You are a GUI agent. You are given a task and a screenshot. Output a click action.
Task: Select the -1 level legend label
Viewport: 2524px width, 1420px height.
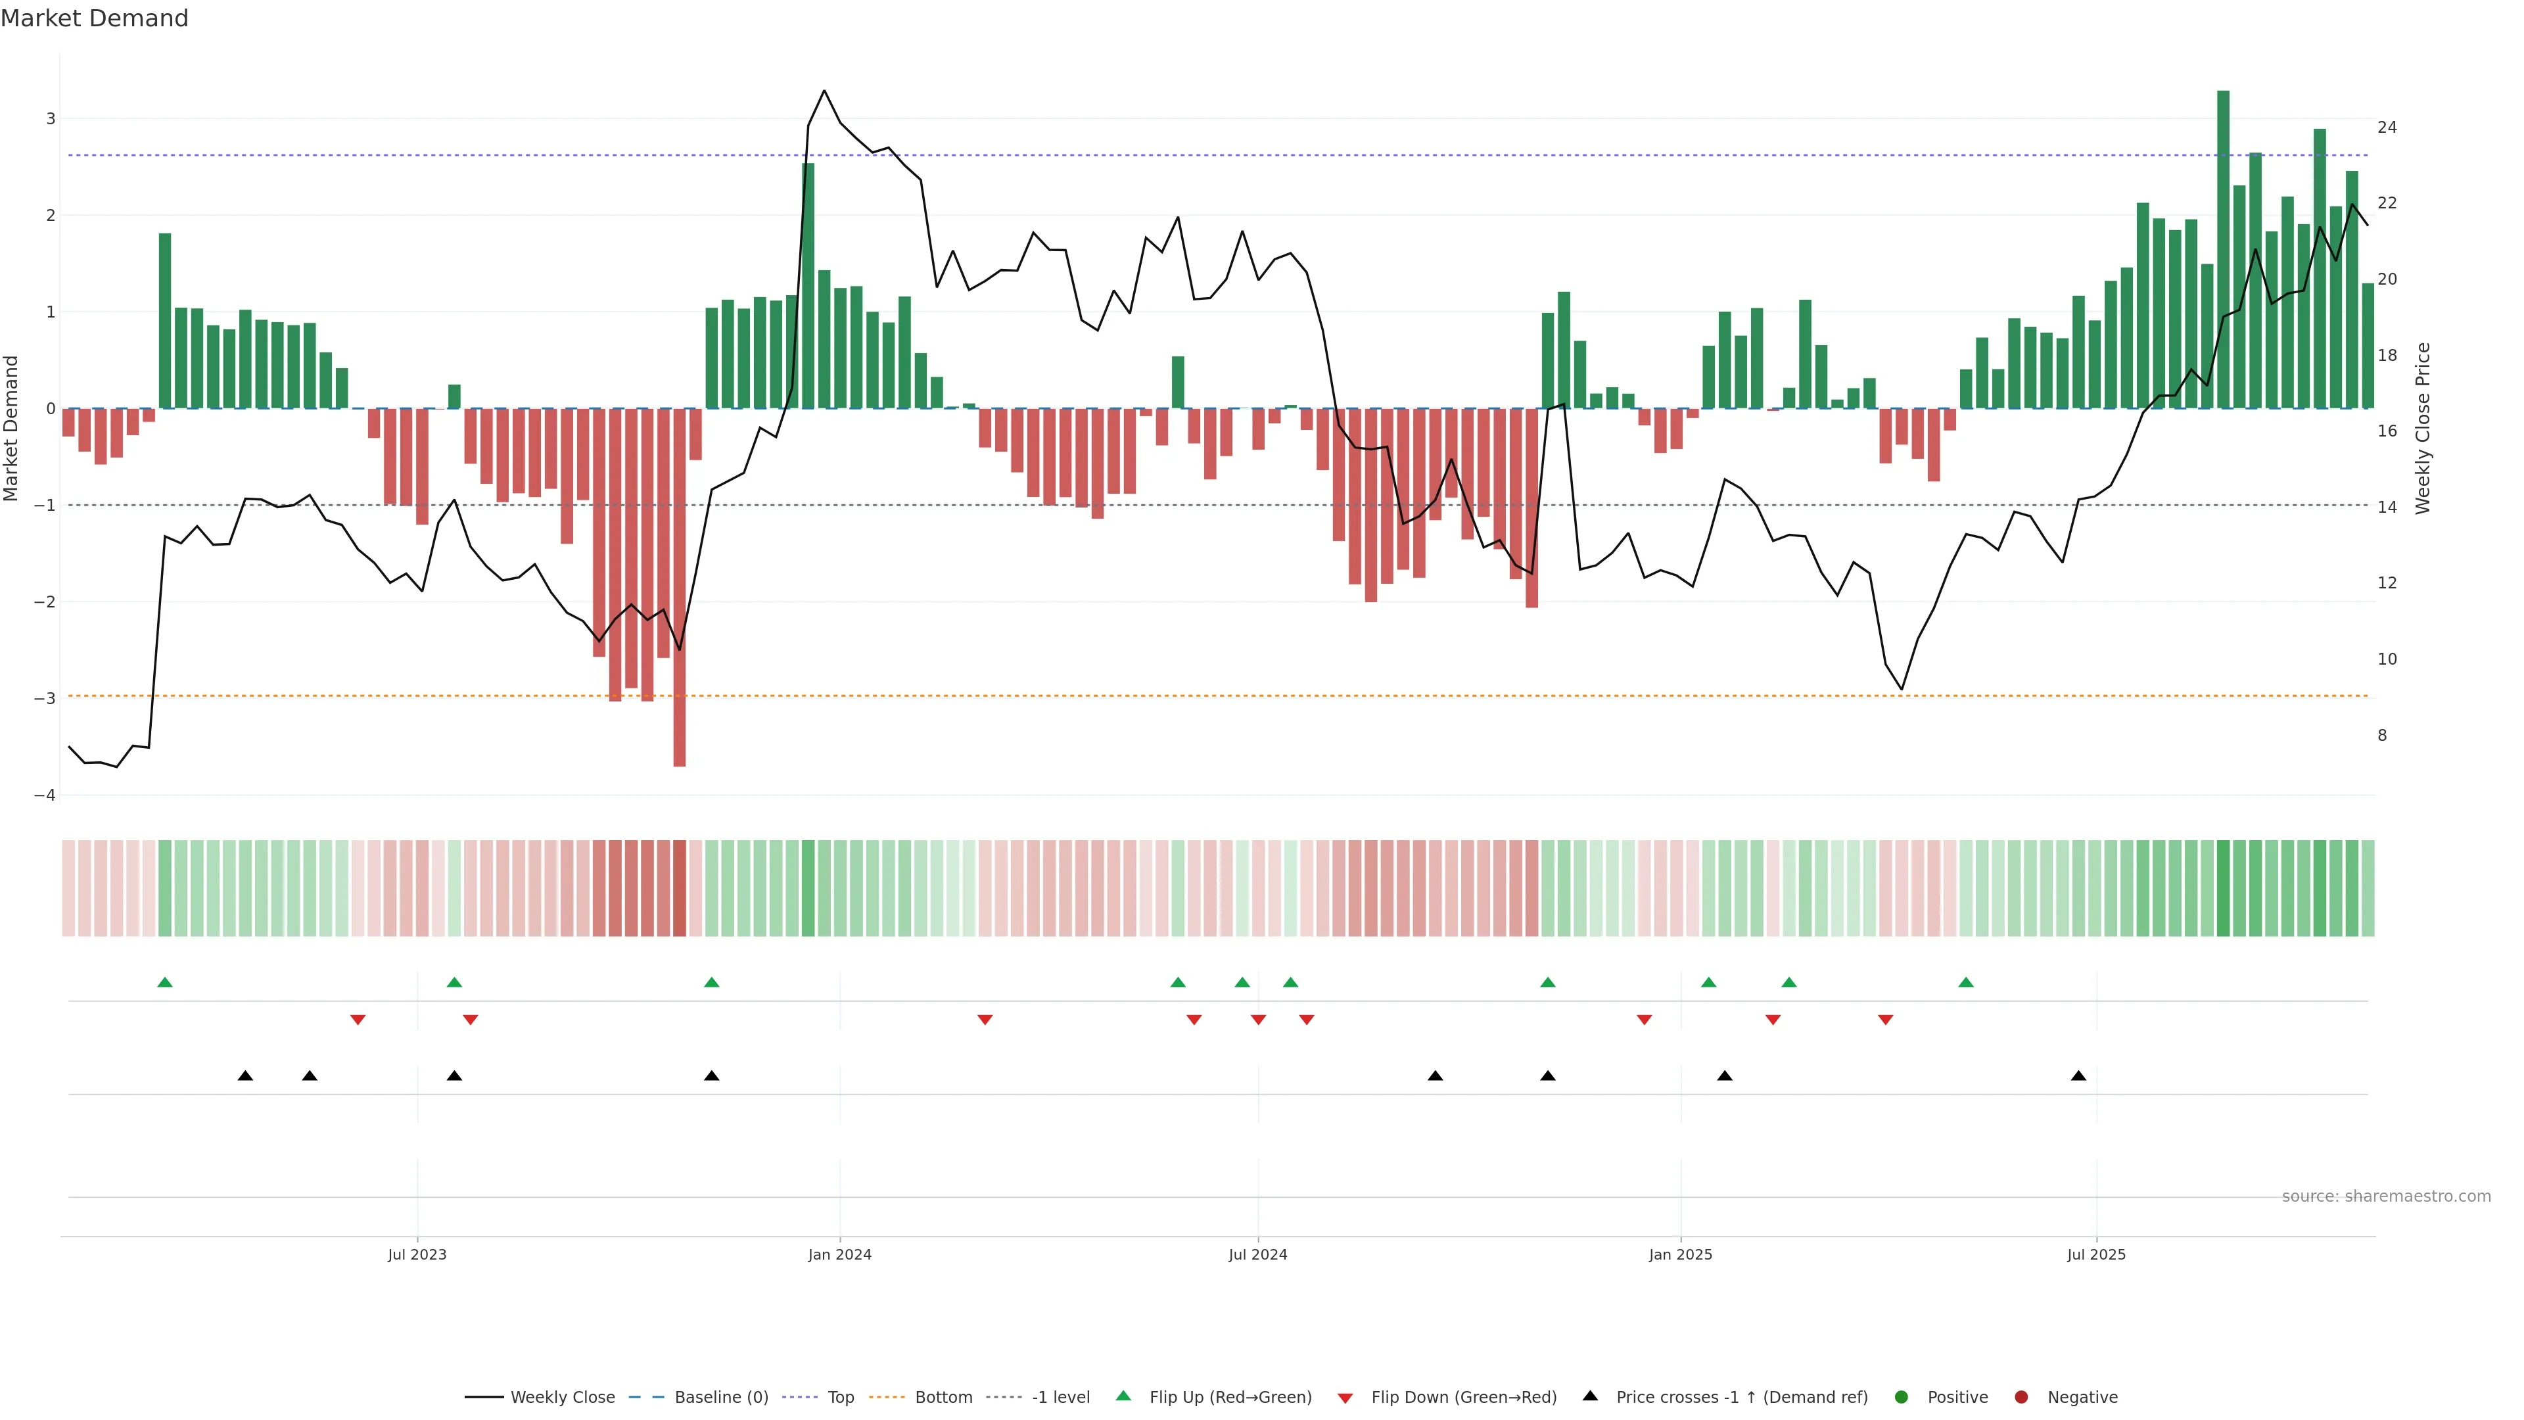point(1060,1398)
